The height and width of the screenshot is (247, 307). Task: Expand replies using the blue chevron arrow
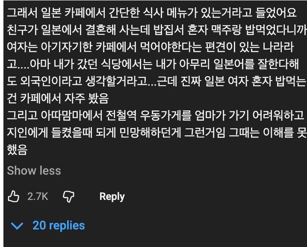tap(18, 226)
